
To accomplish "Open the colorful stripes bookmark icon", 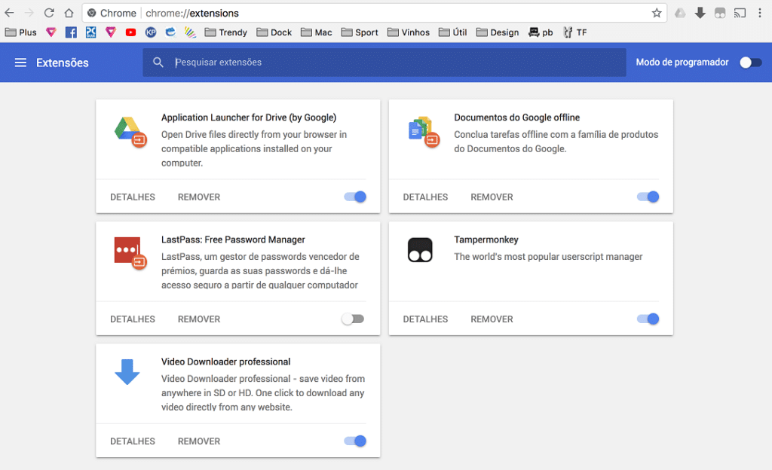I will tap(190, 32).
